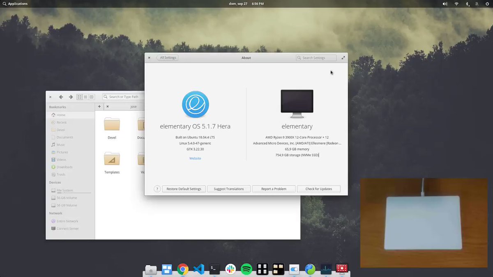Viewport: 493px width, 277px height.
Task: Open Files from the dock
Action: pos(151,270)
